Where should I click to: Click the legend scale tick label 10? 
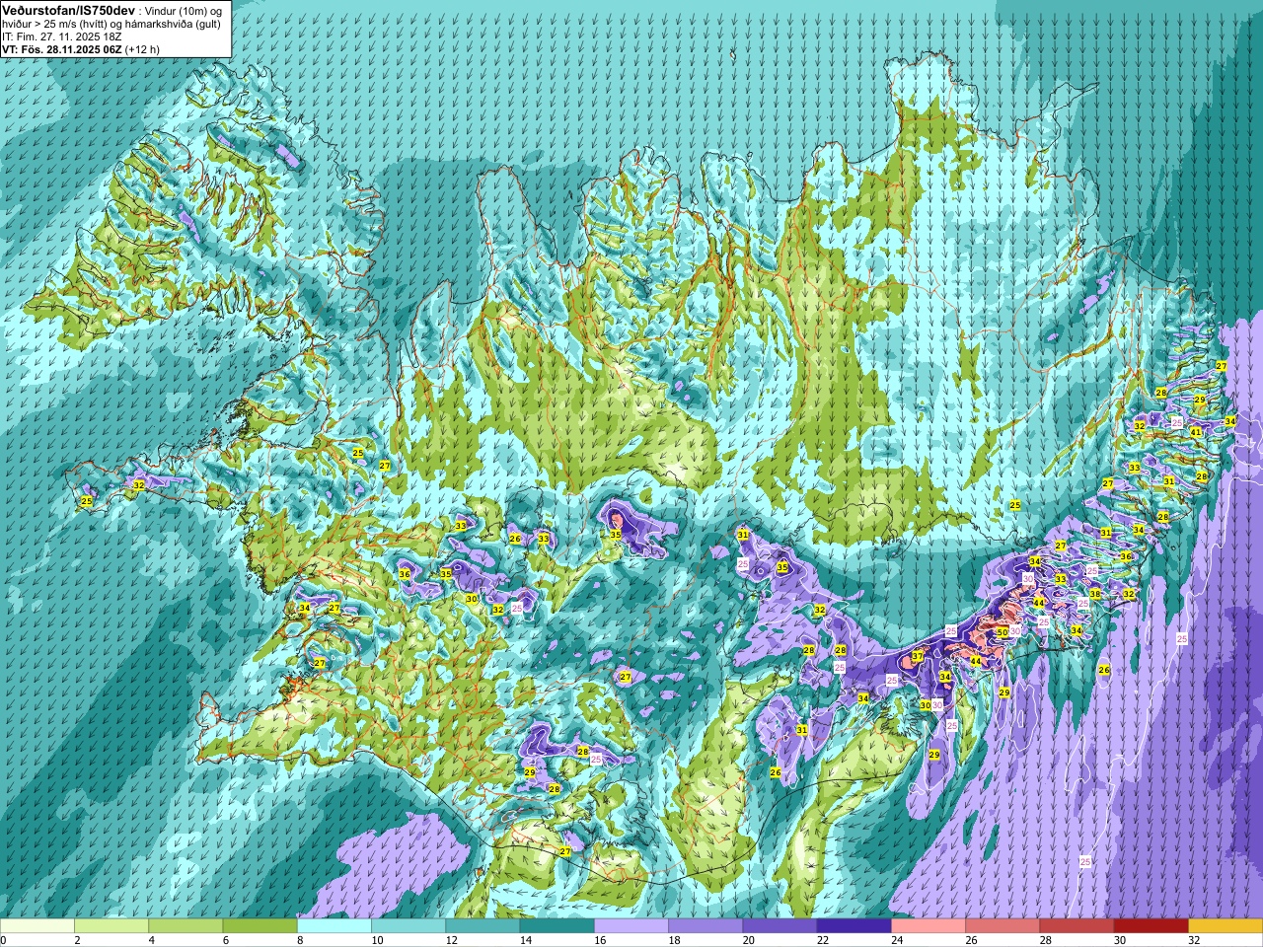tap(377, 940)
